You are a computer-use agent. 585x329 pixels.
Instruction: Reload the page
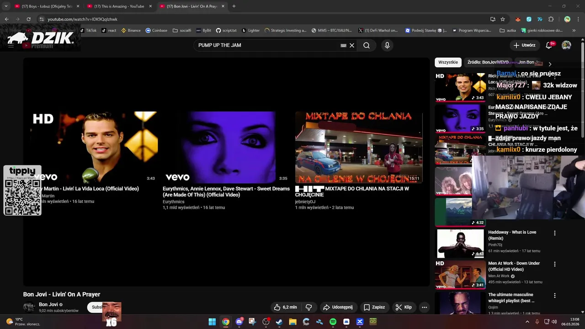(28, 19)
